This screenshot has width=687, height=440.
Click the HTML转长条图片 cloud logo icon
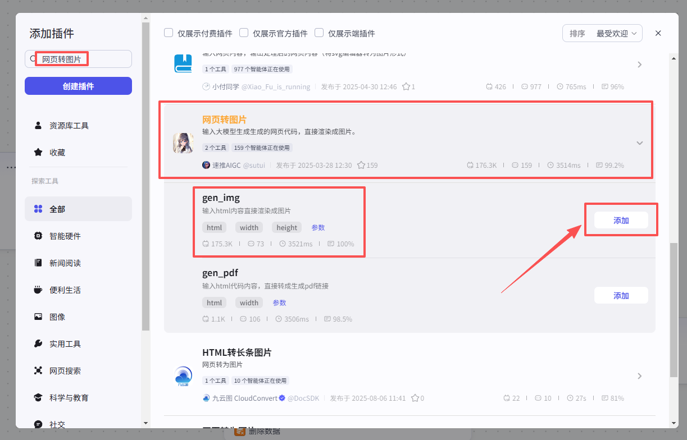coord(183,375)
